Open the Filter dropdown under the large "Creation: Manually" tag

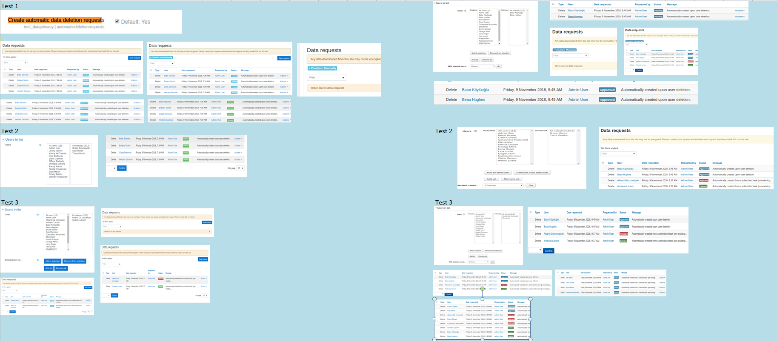point(326,77)
